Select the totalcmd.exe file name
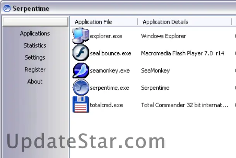Viewport: 236px width, 158px height. [106, 105]
